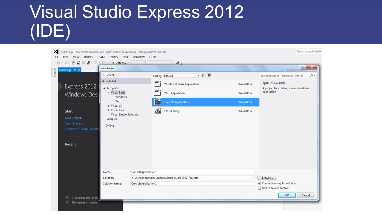
Task: Expand the Recent node in dialog
Action: click(103, 75)
